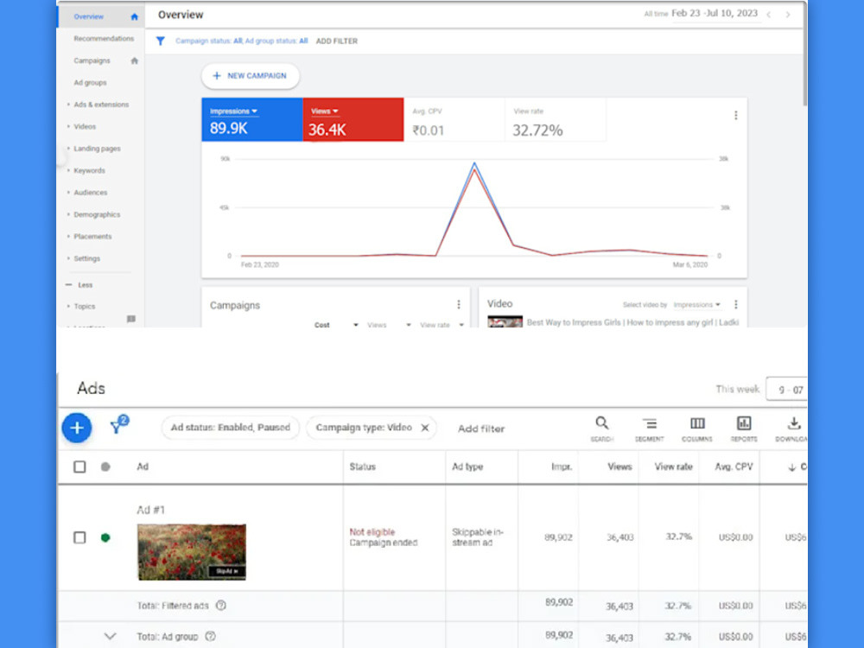The image size is (864, 648).
Task: Click the home icon next to Overview
Action: coord(134,16)
